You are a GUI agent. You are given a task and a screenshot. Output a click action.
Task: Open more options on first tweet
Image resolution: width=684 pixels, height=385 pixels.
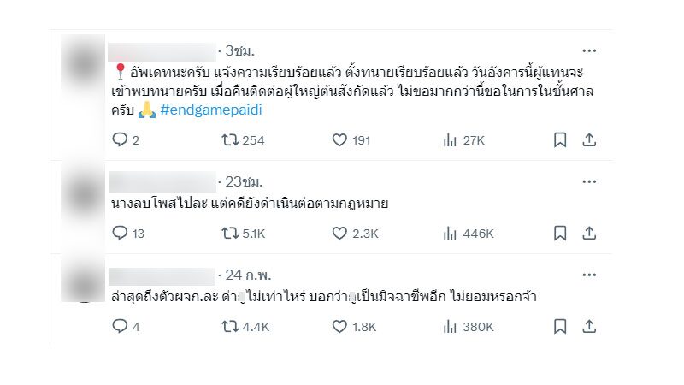coord(589,50)
